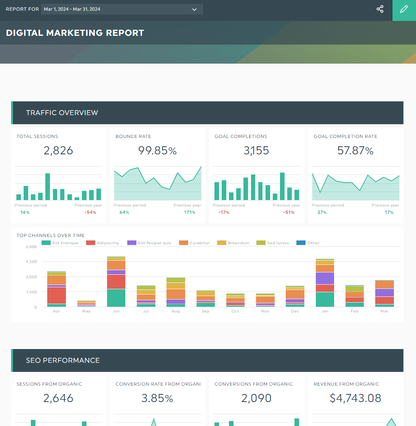416x426 pixels.
Task: Click the Jan stacked bar
Action: (325, 283)
